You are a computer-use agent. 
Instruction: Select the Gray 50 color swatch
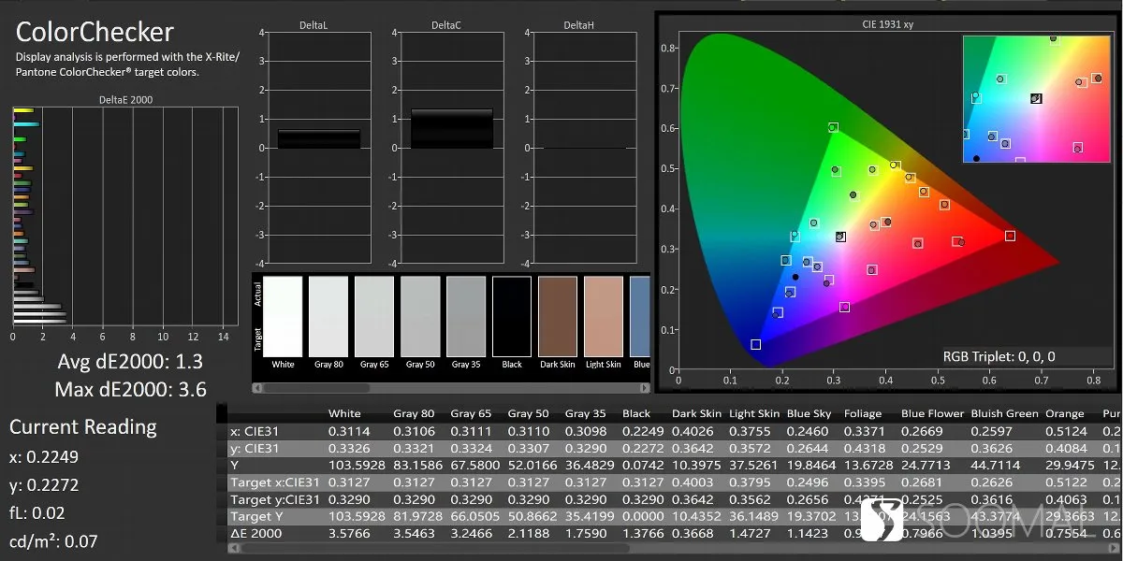click(x=420, y=315)
